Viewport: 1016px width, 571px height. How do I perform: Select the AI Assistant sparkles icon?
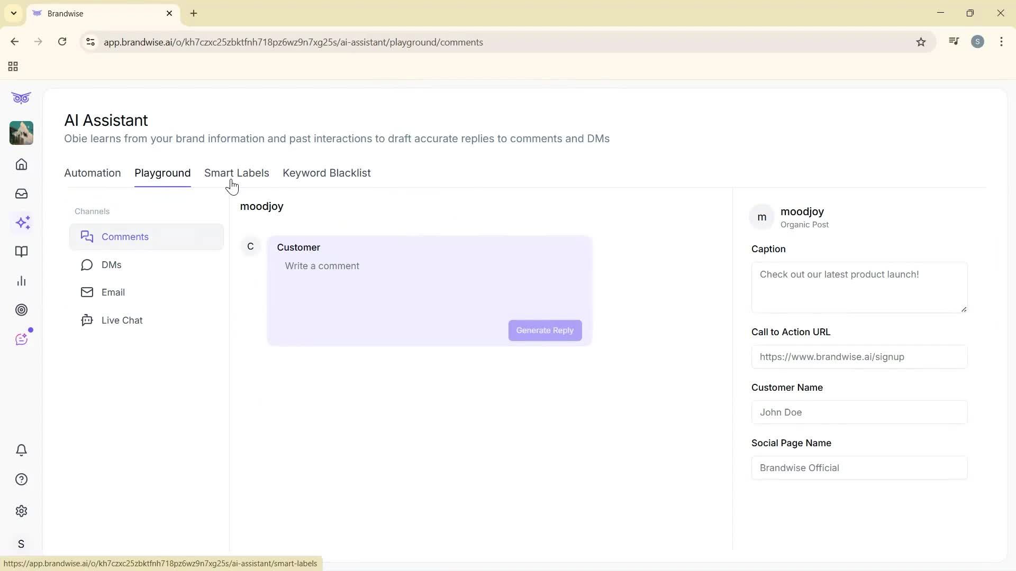tap(22, 223)
